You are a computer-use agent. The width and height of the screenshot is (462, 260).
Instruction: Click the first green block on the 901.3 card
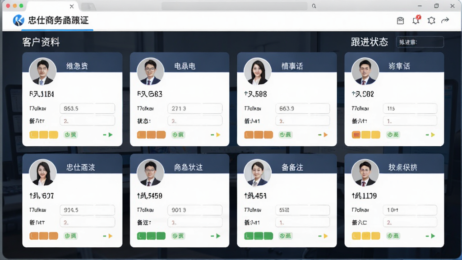[x=141, y=236]
